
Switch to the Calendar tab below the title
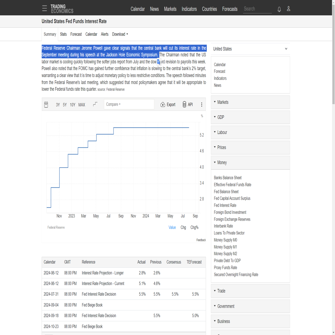tap(91, 34)
